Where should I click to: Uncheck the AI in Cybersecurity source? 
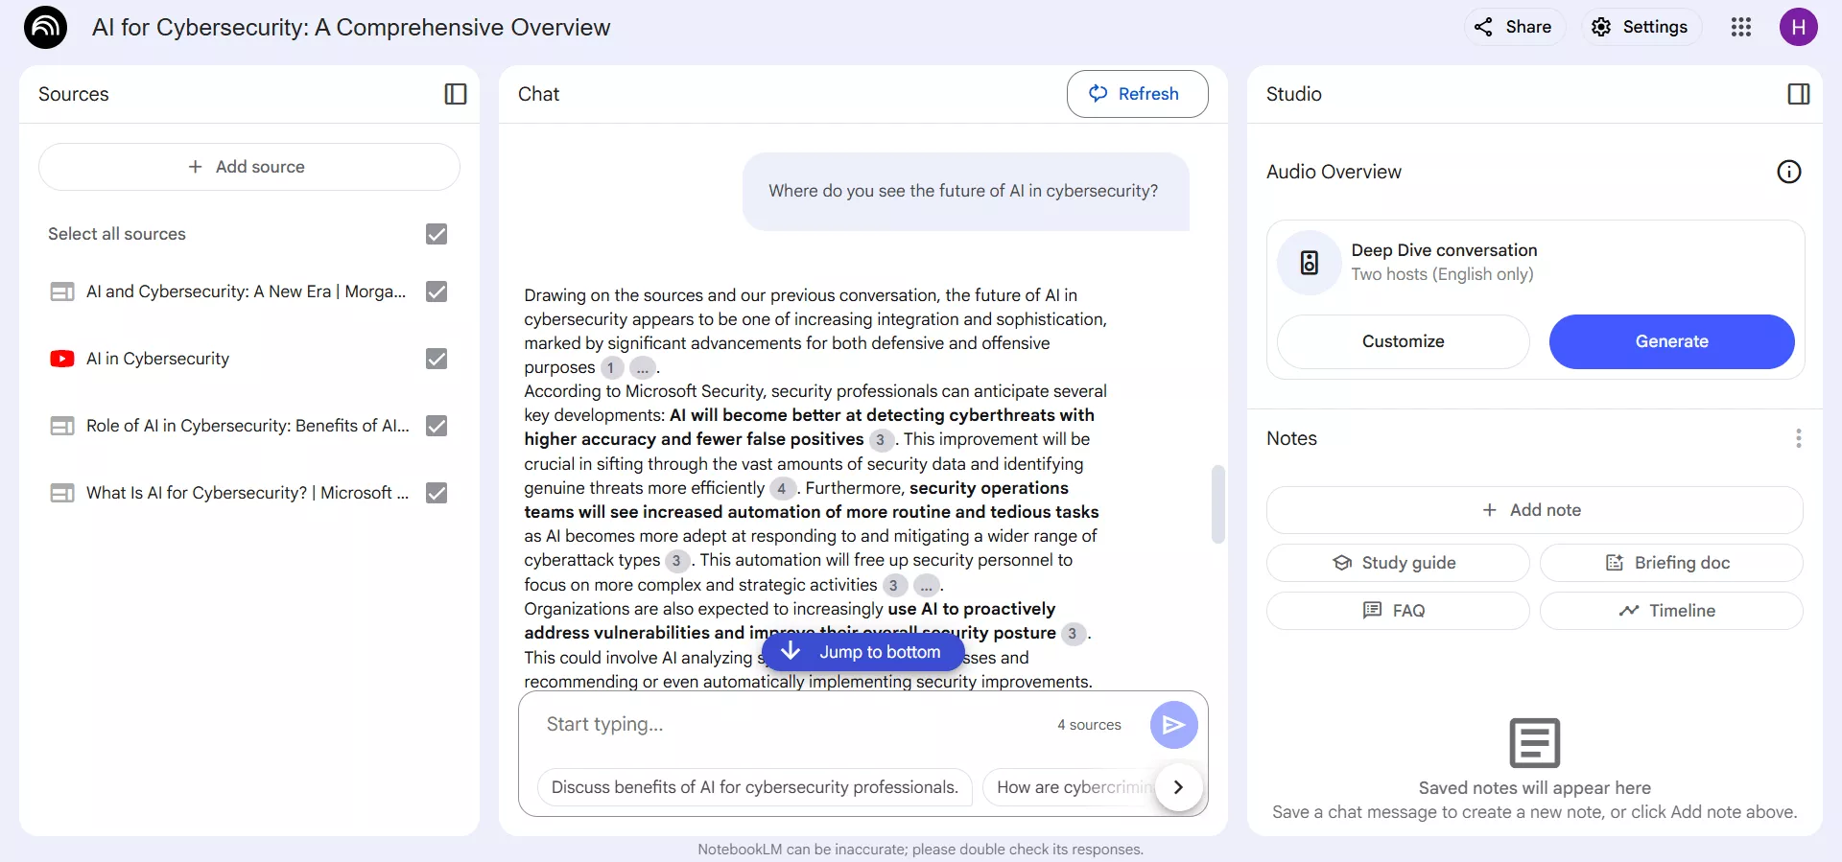(x=437, y=359)
